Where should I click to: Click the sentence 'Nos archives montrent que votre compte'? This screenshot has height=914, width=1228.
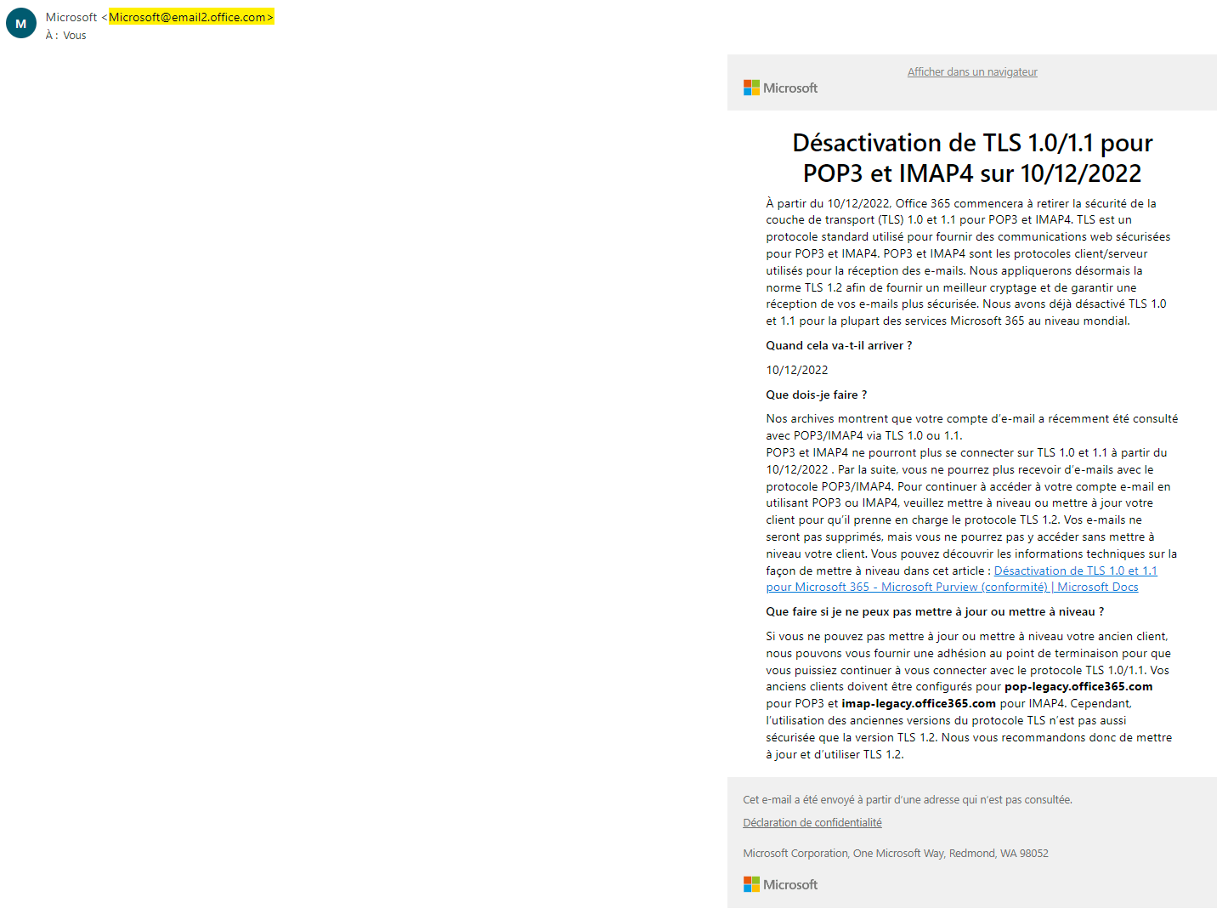pos(972,427)
